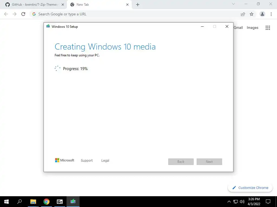Click the 'Progress: 19%' text
This screenshot has height=207, width=277.
point(75,69)
